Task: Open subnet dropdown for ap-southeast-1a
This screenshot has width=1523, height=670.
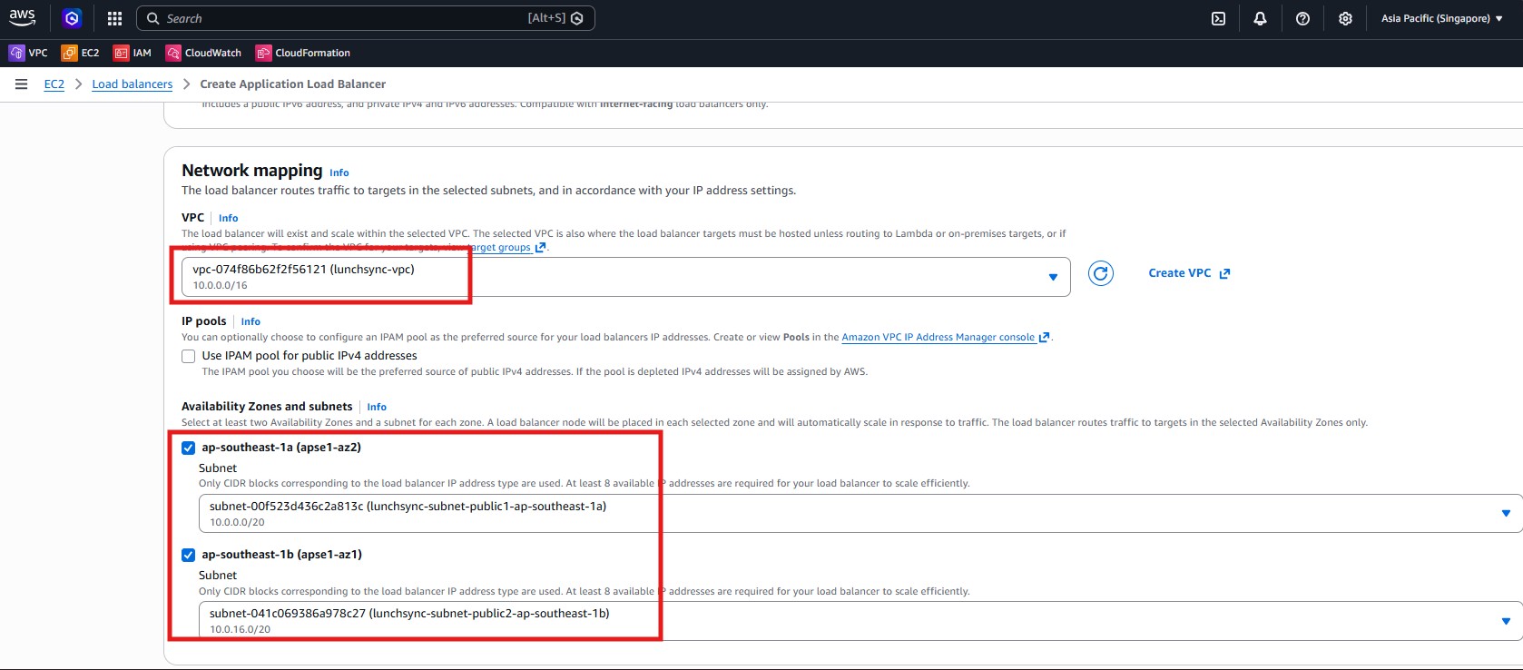Action: [1505, 514]
